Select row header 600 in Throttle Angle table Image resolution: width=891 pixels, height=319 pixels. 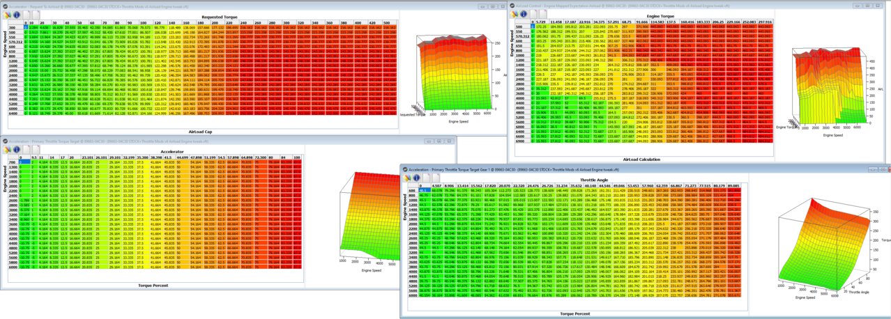click(x=413, y=190)
